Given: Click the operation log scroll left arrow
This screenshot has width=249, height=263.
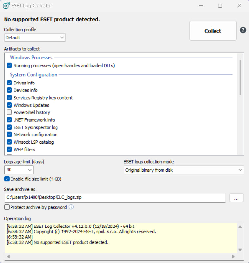Looking at the screenshot, I should [x=8, y=257].
